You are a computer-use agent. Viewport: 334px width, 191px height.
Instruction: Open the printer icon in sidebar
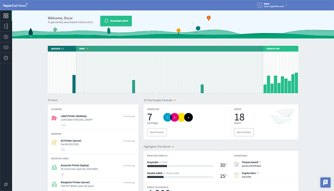point(6,58)
